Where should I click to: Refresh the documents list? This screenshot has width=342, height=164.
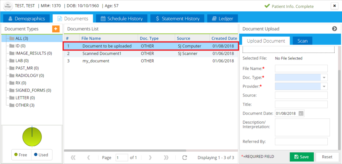(x=184, y=157)
